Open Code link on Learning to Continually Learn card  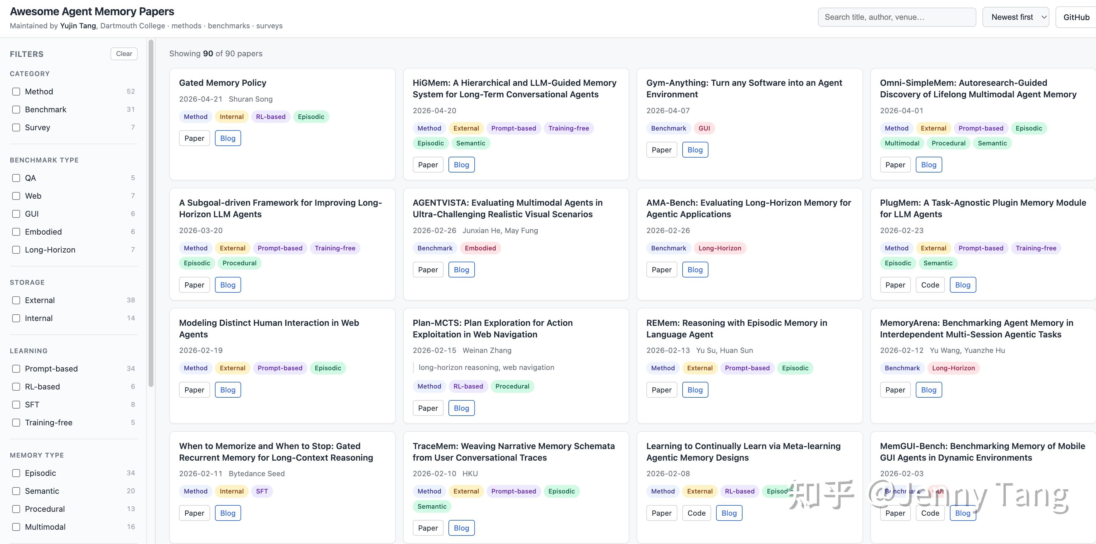[697, 513]
